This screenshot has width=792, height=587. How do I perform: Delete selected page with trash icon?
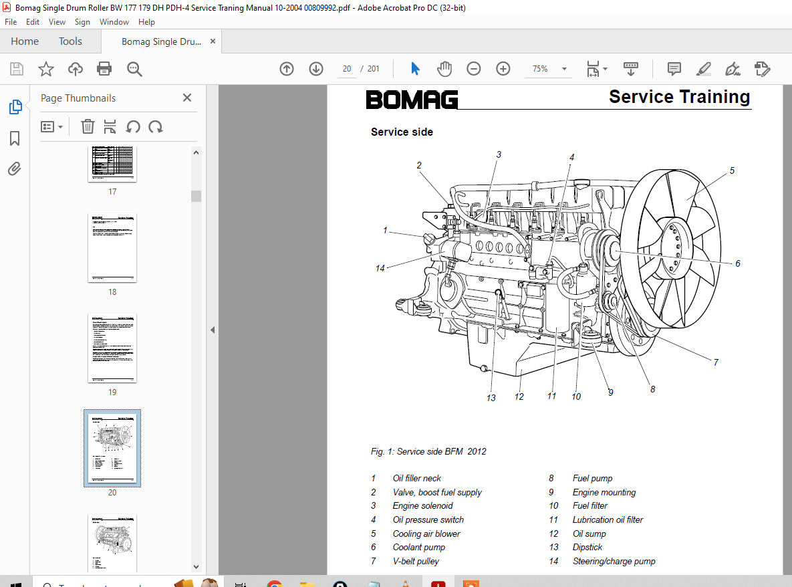click(88, 126)
